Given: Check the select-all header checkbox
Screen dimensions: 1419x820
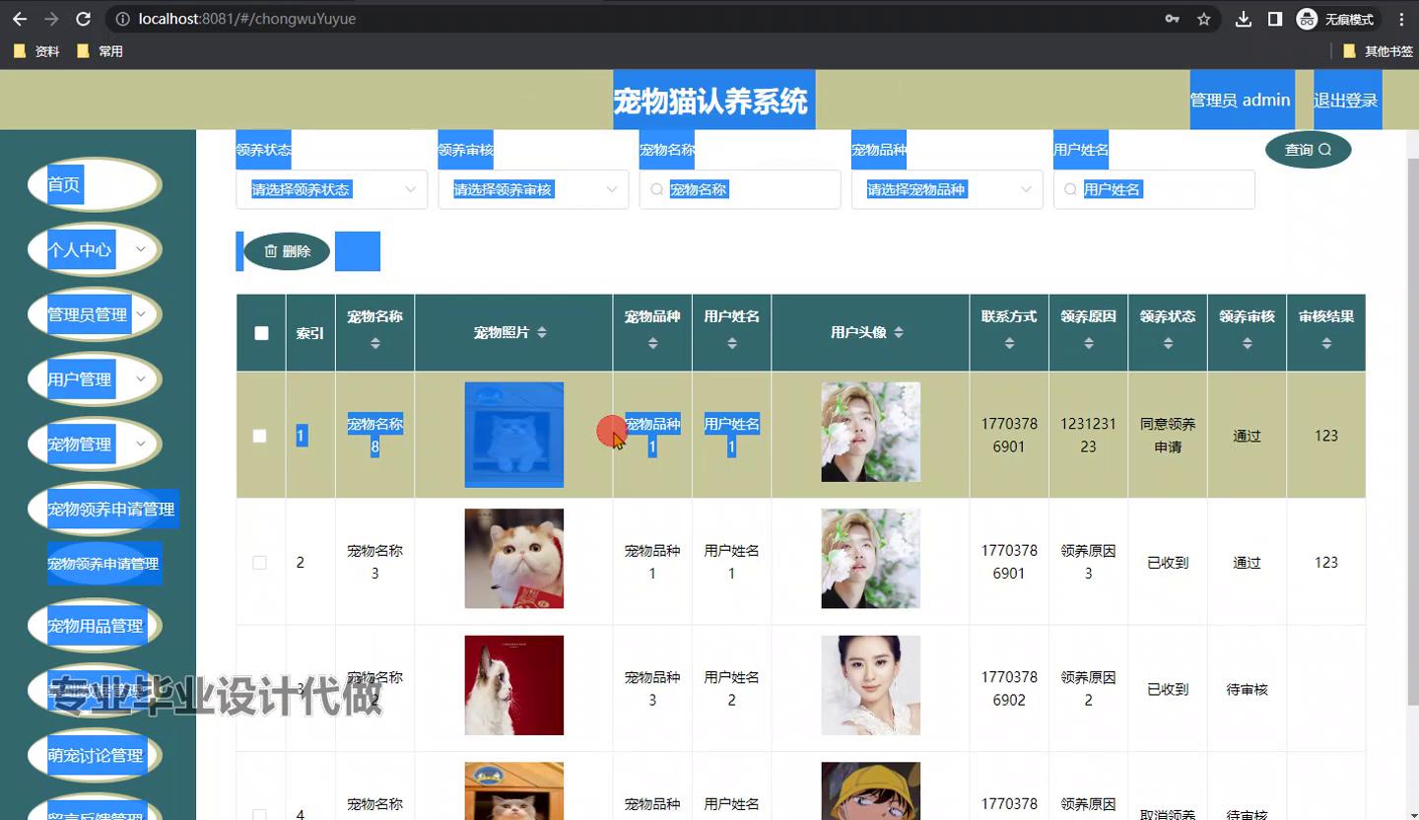Looking at the screenshot, I should tap(261, 333).
